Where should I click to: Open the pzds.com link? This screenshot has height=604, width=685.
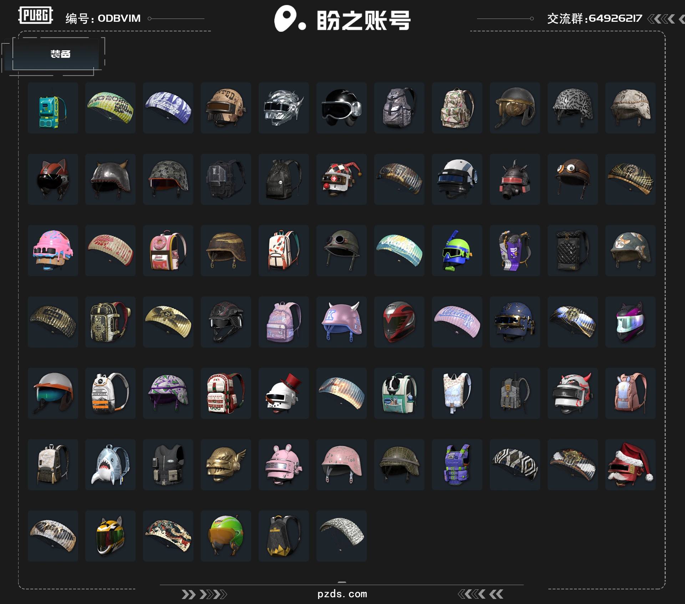342,594
